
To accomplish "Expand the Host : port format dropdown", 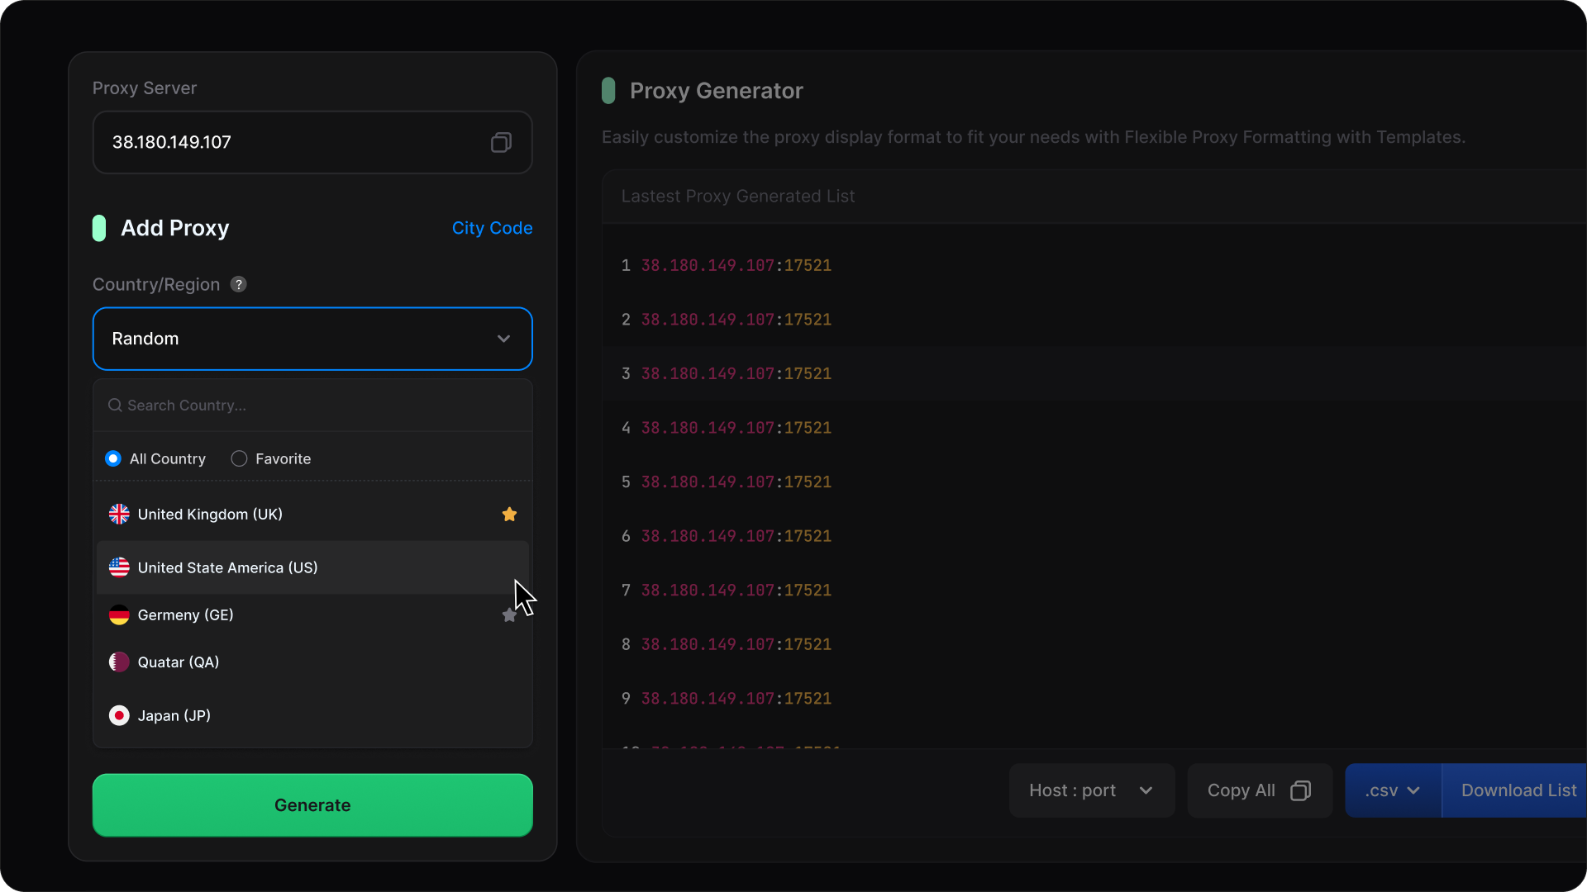I will click(x=1091, y=791).
